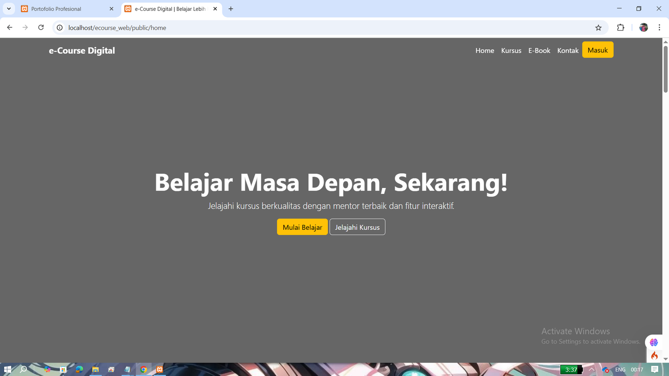Viewport: 669px width, 376px height.
Task: Click the Jelajahi Kursus outlined button
Action: click(x=357, y=227)
